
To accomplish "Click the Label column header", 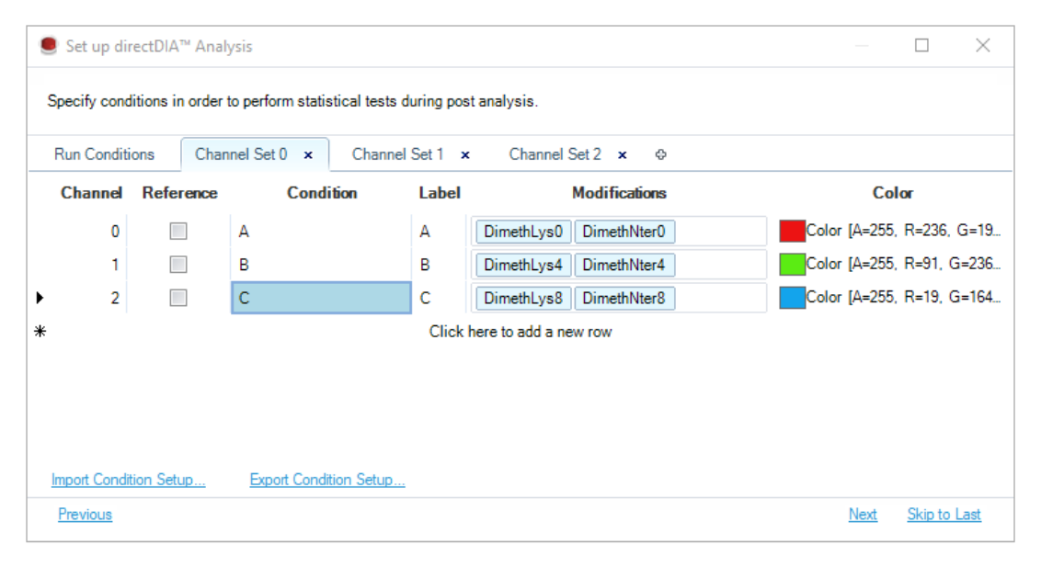I will 440,193.
